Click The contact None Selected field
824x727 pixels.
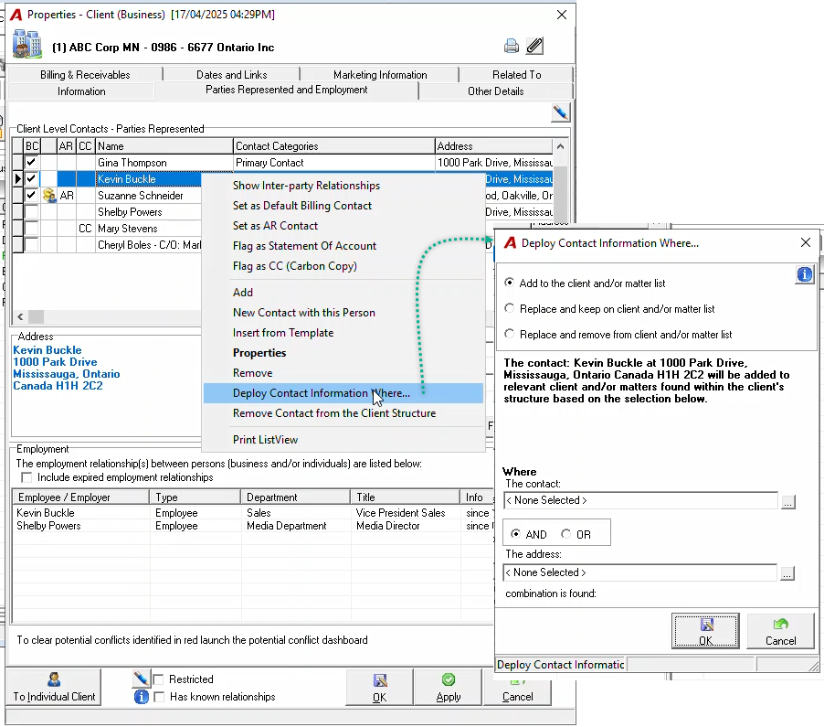click(x=640, y=500)
